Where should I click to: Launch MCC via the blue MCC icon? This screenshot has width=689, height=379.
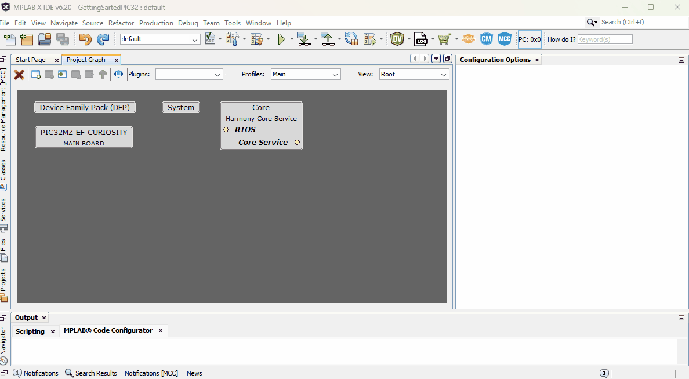click(x=505, y=39)
